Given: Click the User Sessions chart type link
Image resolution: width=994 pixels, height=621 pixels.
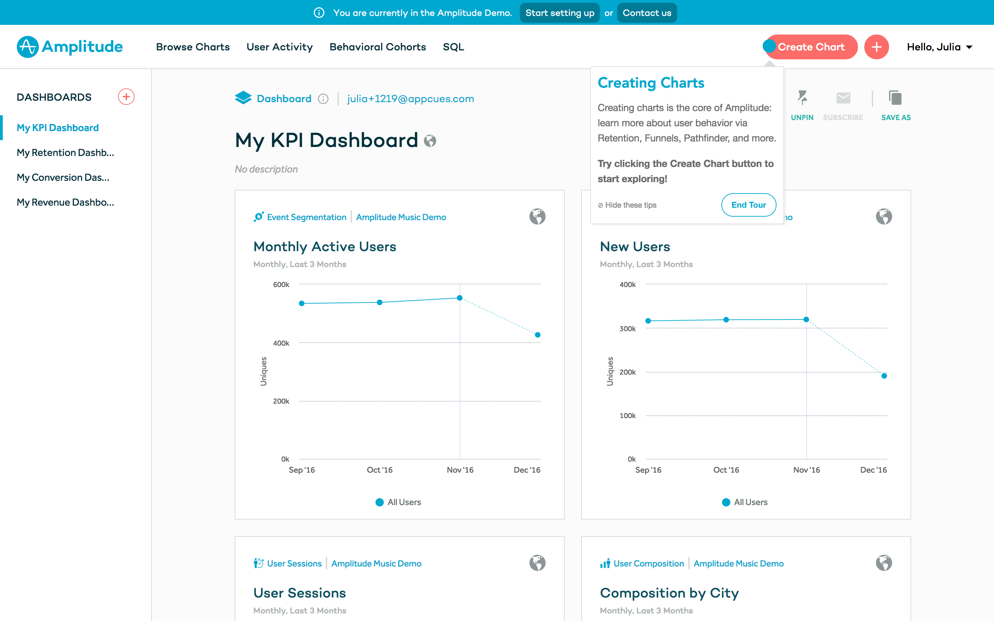Looking at the screenshot, I should pos(294,563).
